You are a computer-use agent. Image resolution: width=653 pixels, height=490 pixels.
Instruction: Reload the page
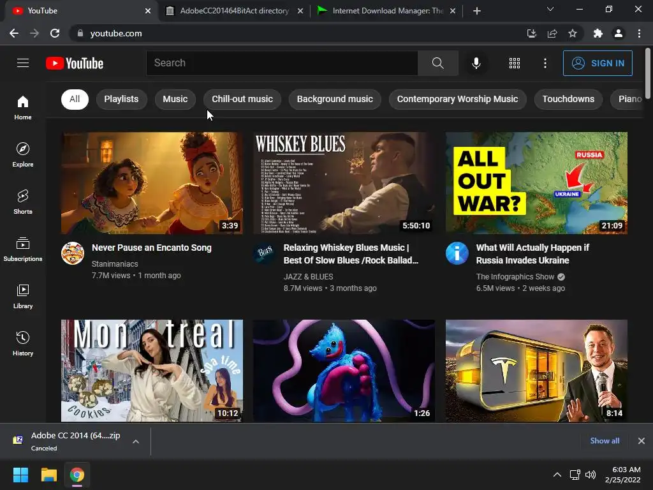pos(55,33)
